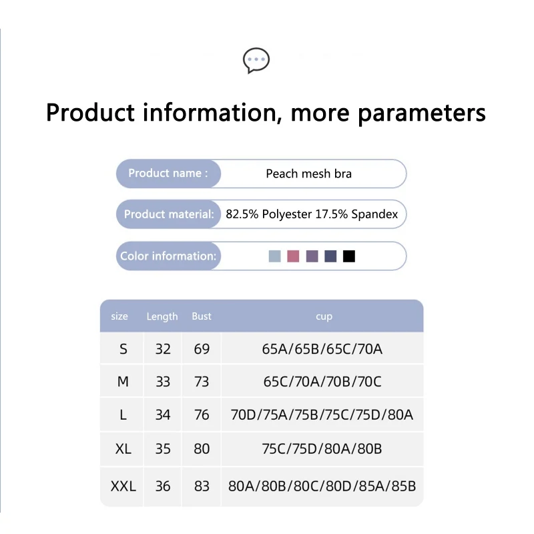Select the purple color swatch
Image resolution: width=534 pixels, height=534 pixels.
(312, 256)
